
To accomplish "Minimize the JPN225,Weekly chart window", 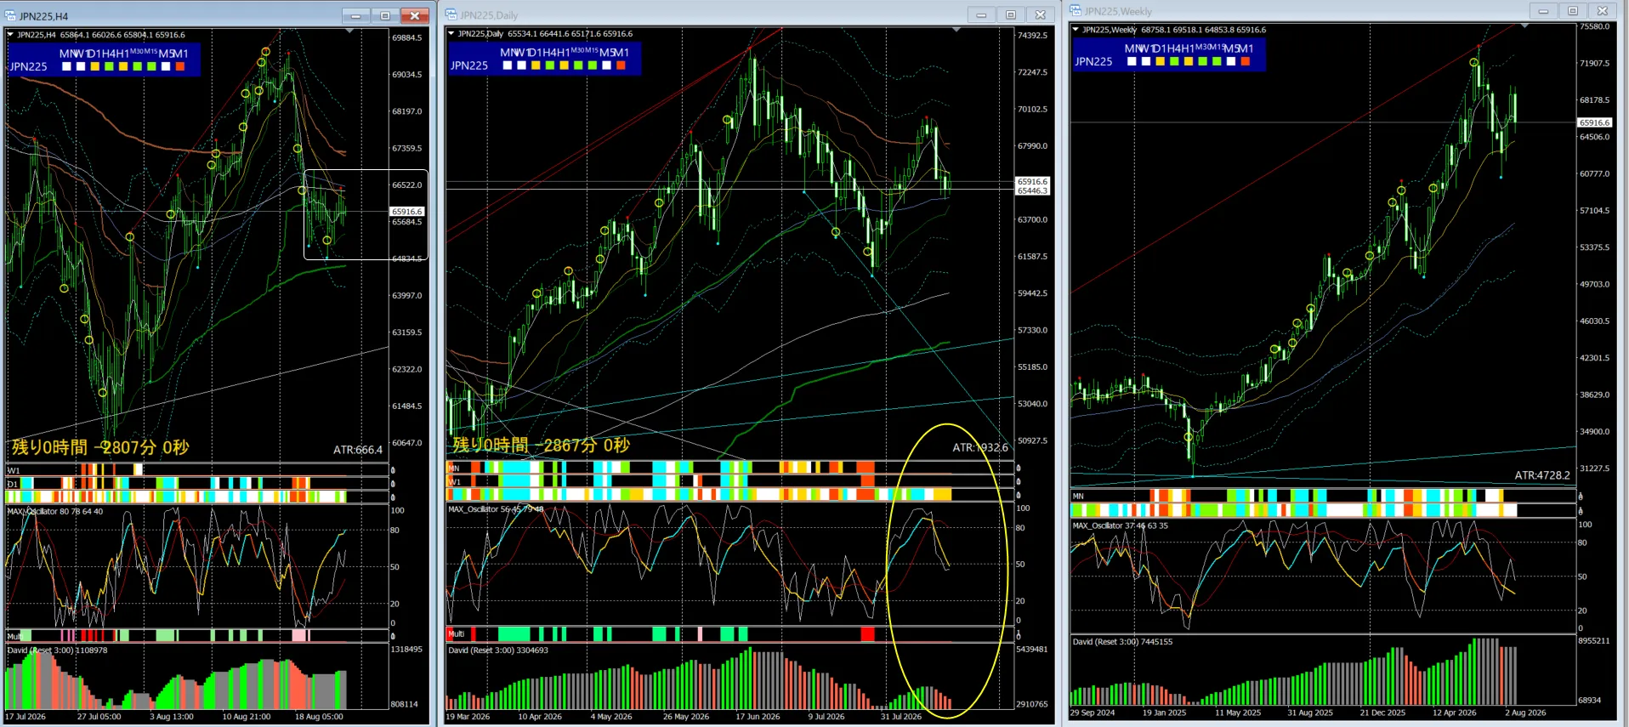I will point(1543,10).
